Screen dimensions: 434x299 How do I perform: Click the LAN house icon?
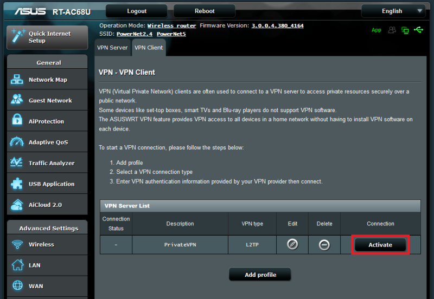(x=17, y=265)
